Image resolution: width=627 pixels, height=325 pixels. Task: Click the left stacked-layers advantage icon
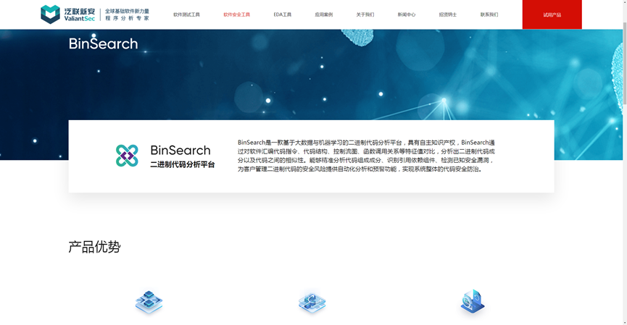click(149, 303)
